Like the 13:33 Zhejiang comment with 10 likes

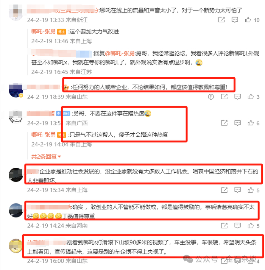pyautogui.click(x=248, y=20)
